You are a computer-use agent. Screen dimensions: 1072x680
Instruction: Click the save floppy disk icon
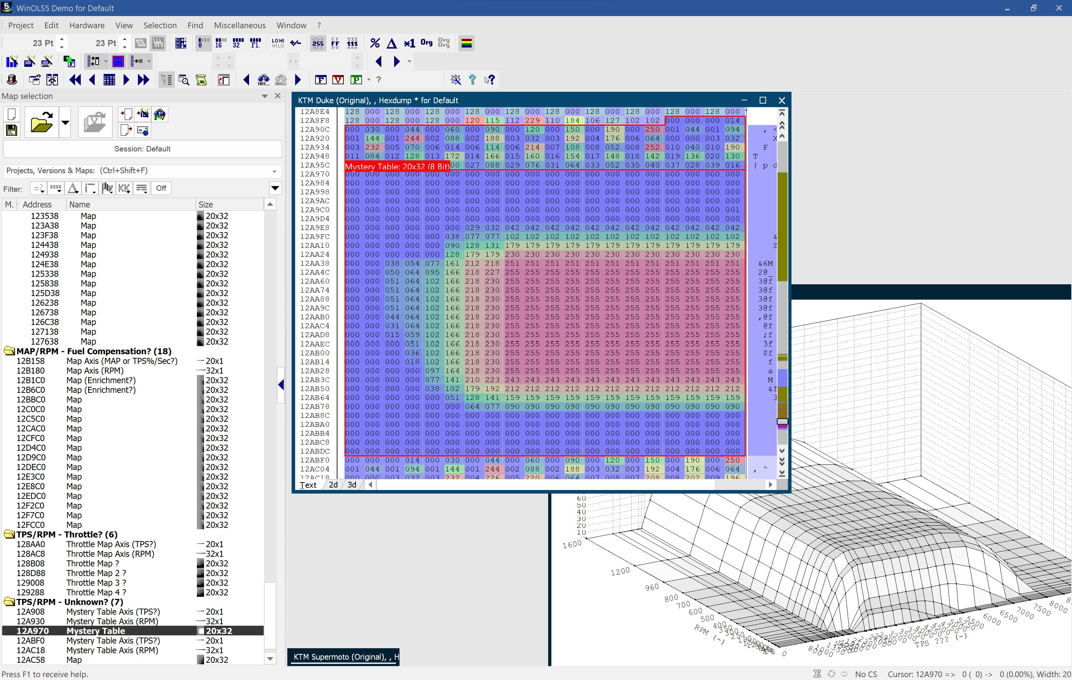11,130
